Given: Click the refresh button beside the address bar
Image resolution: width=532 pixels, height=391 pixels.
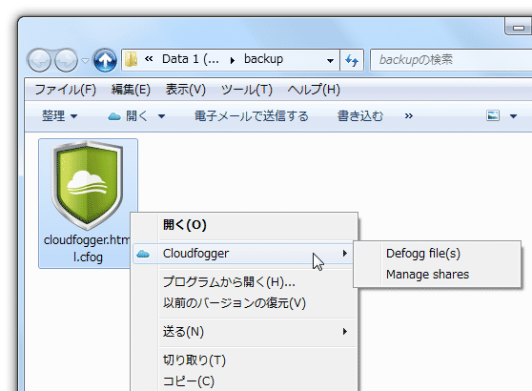Looking at the screenshot, I should click(x=352, y=60).
